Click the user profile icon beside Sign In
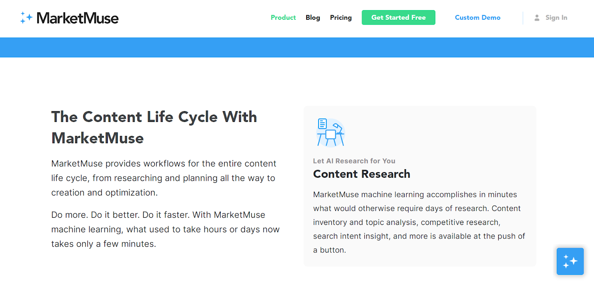The width and height of the screenshot is (594, 283). (x=537, y=18)
